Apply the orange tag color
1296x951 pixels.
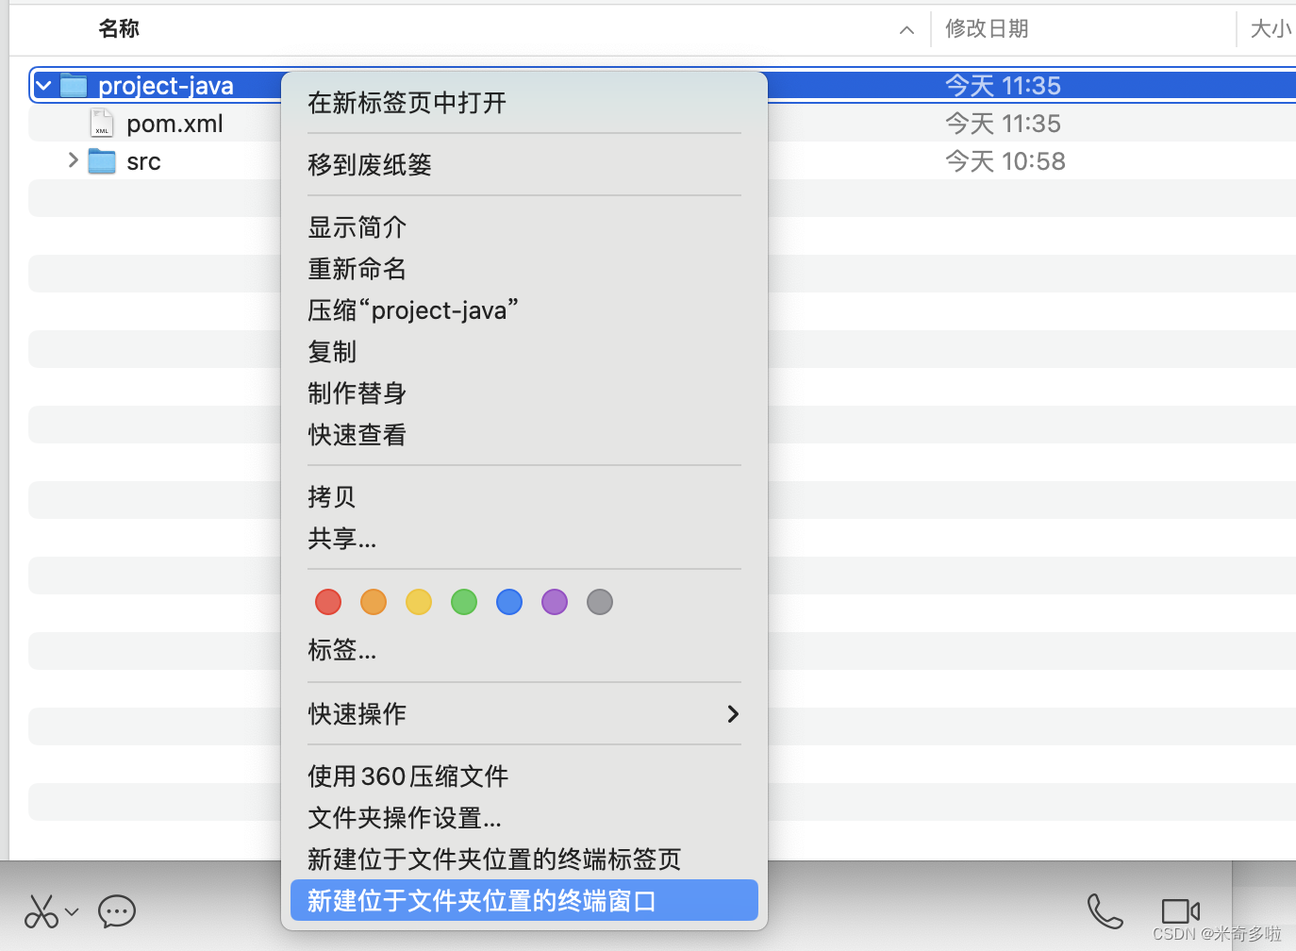(x=374, y=602)
